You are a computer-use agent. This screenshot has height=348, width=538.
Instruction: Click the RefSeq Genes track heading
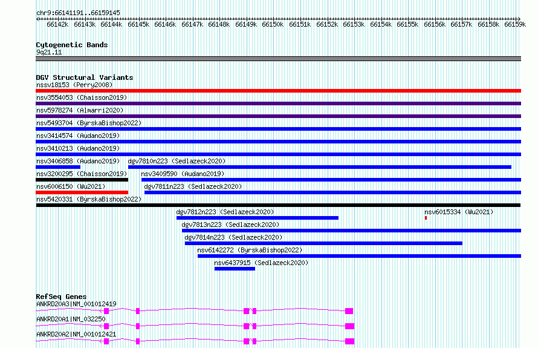pos(62,297)
